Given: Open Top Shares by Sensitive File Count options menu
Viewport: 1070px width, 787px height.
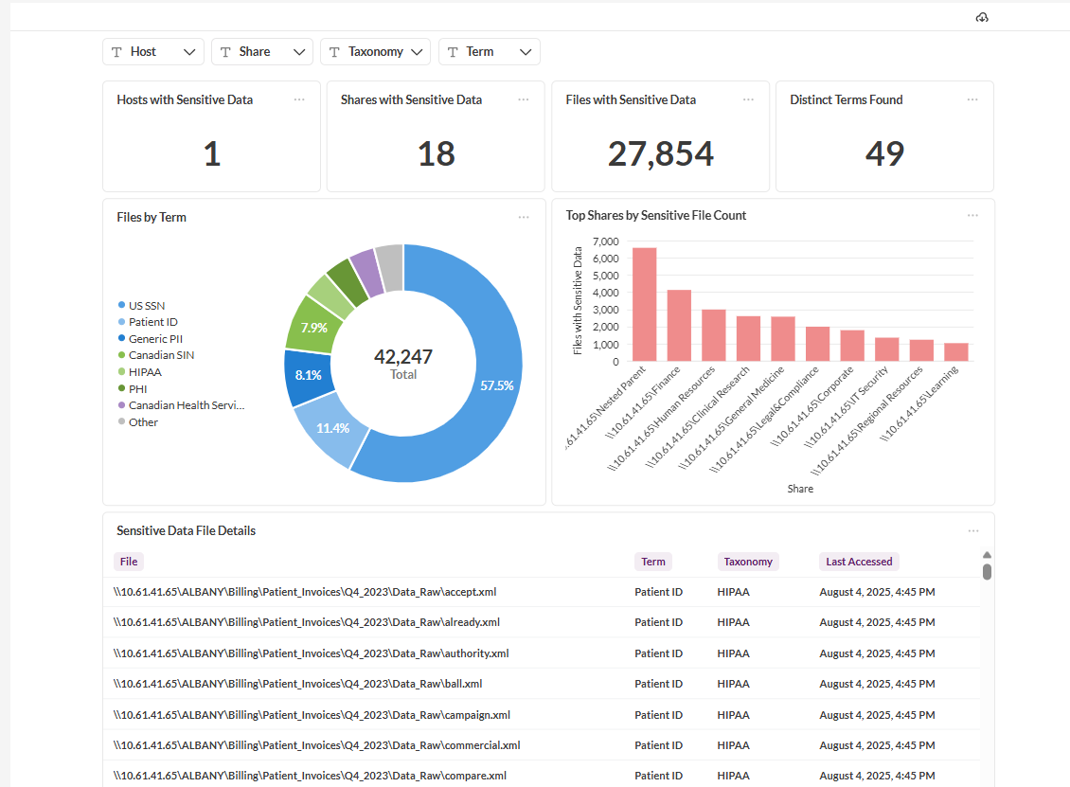Looking at the screenshot, I should coord(972,215).
